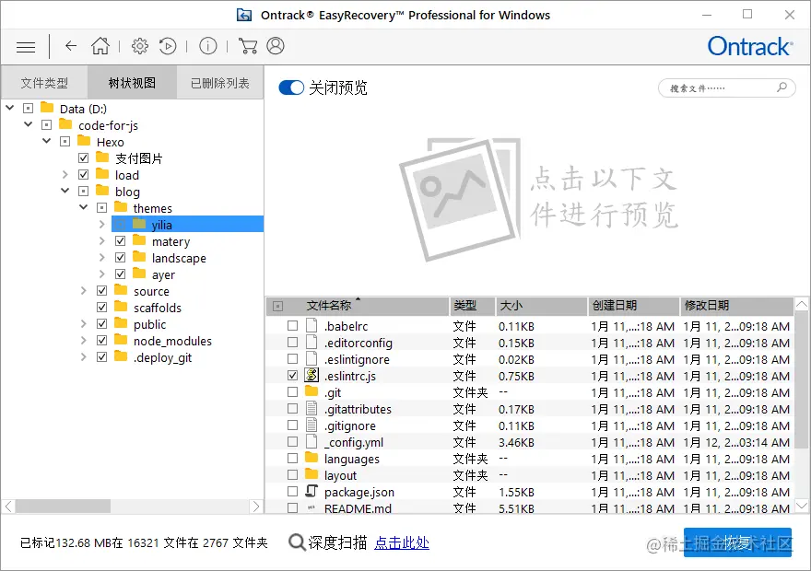Go back with the left arrow icon

tap(71, 46)
